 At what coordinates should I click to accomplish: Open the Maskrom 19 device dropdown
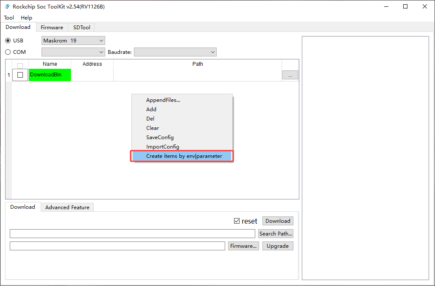(x=73, y=41)
